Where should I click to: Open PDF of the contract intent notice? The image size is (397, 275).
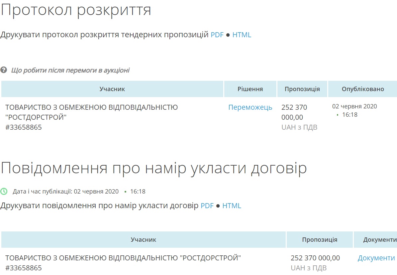[207, 206]
